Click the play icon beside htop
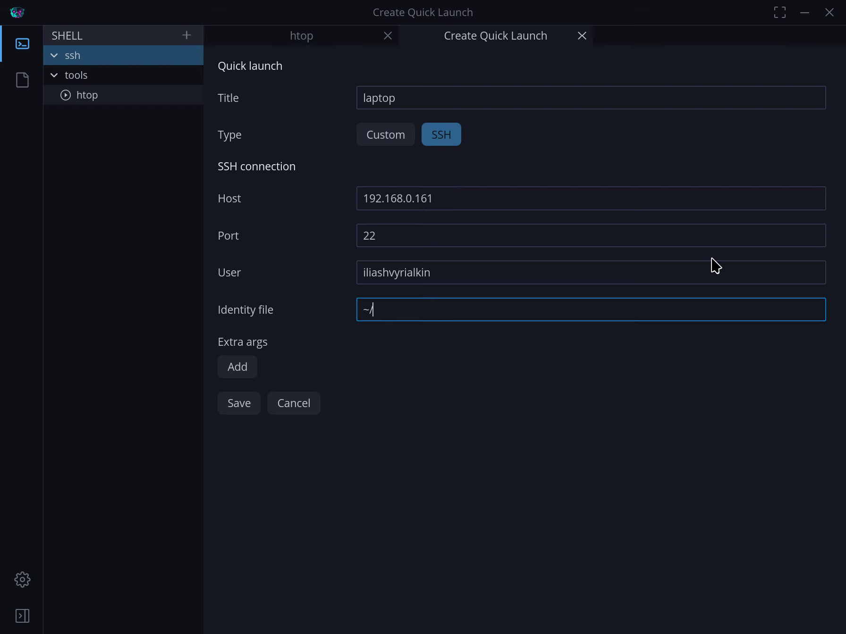The image size is (846, 634). (x=66, y=95)
